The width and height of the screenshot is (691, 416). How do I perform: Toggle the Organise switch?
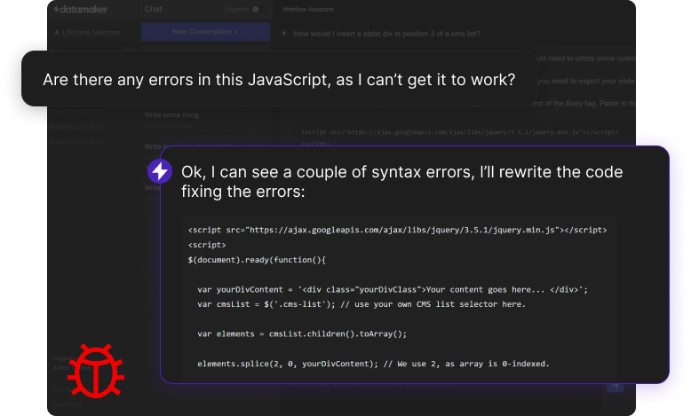point(258,9)
